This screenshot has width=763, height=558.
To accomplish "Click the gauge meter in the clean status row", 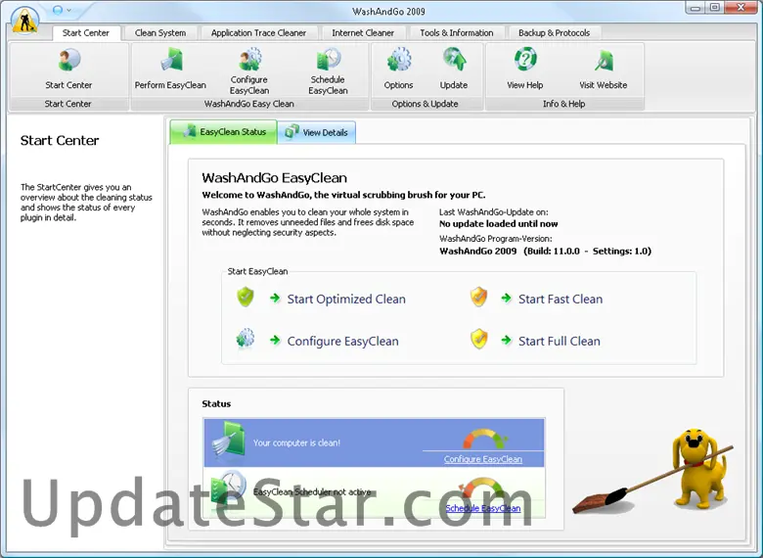I will tap(484, 439).
